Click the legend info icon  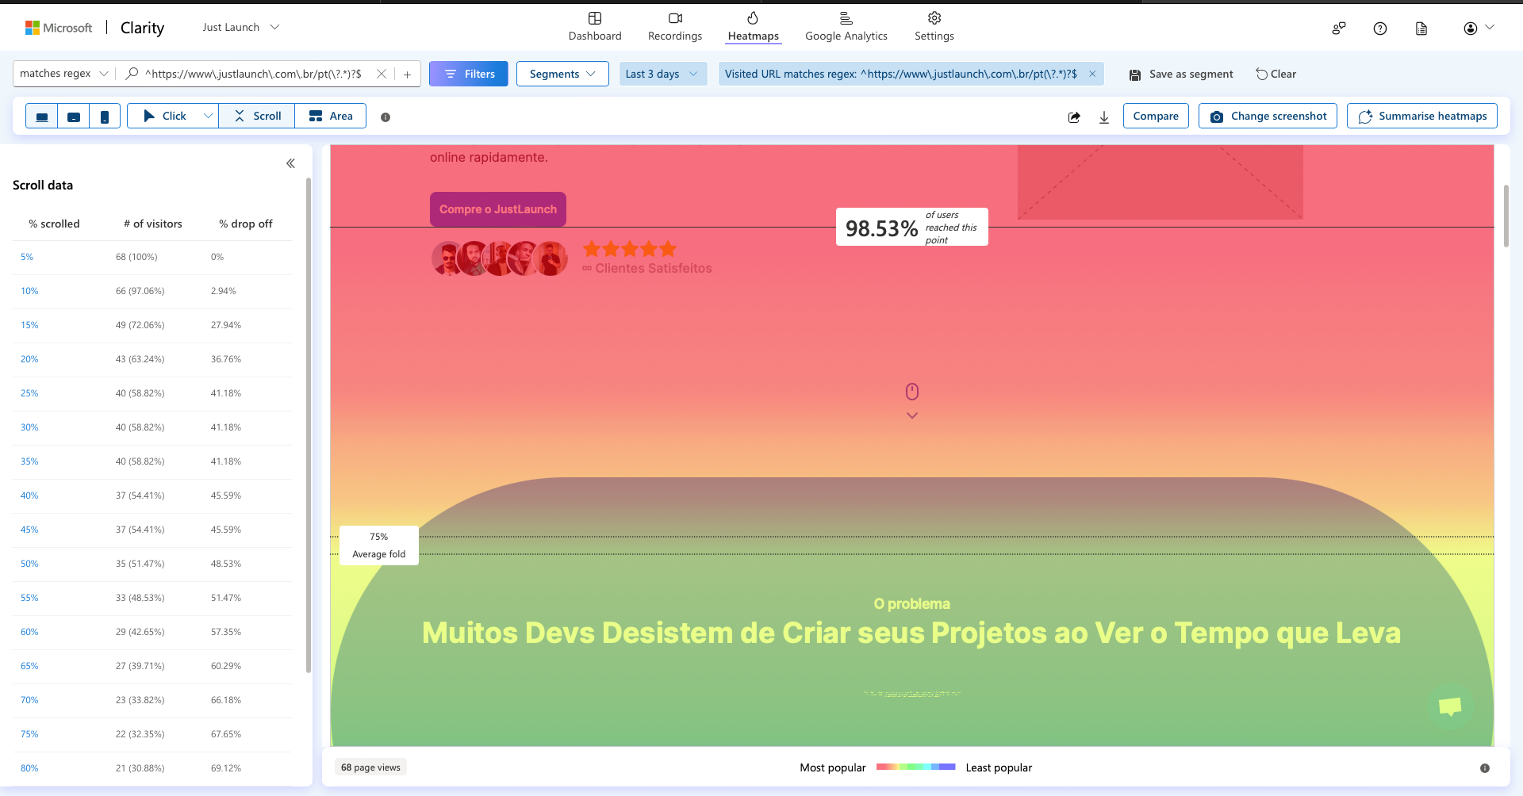pos(1485,768)
